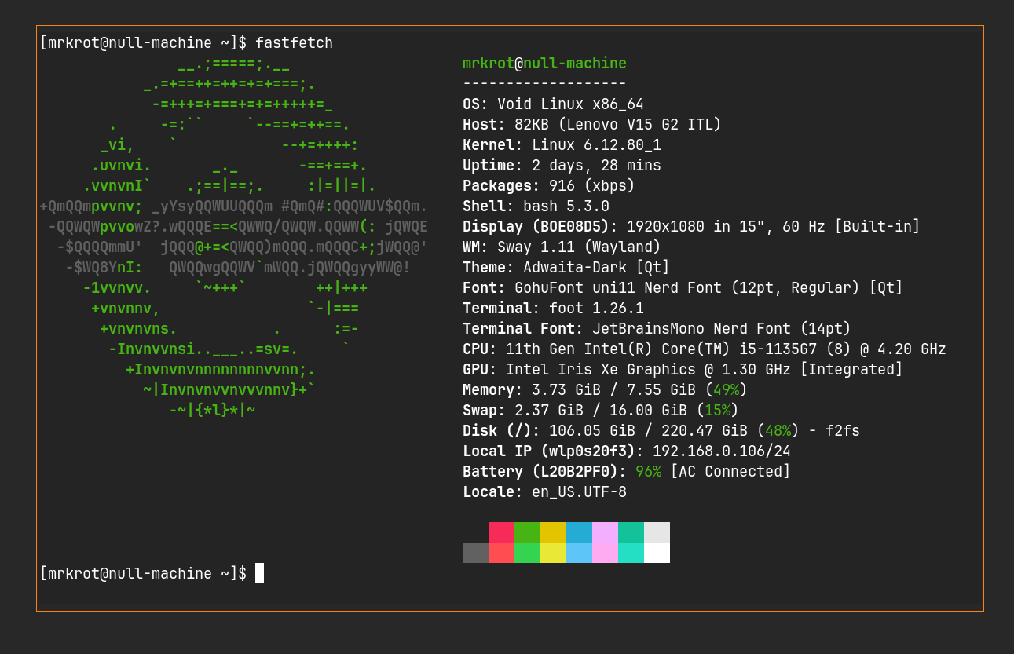Pick the bright red swatch in the lower palette row
The width and height of the screenshot is (1014, 654).
[x=501, y=553]
